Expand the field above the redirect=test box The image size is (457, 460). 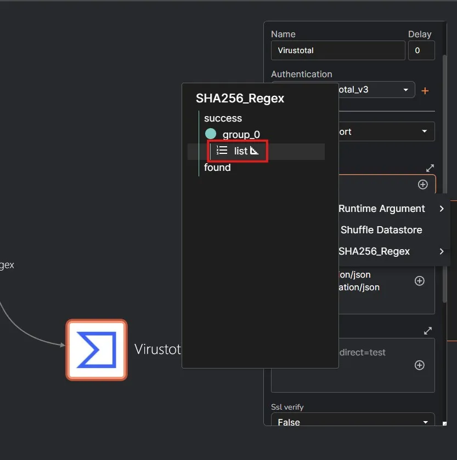[428, 331]
